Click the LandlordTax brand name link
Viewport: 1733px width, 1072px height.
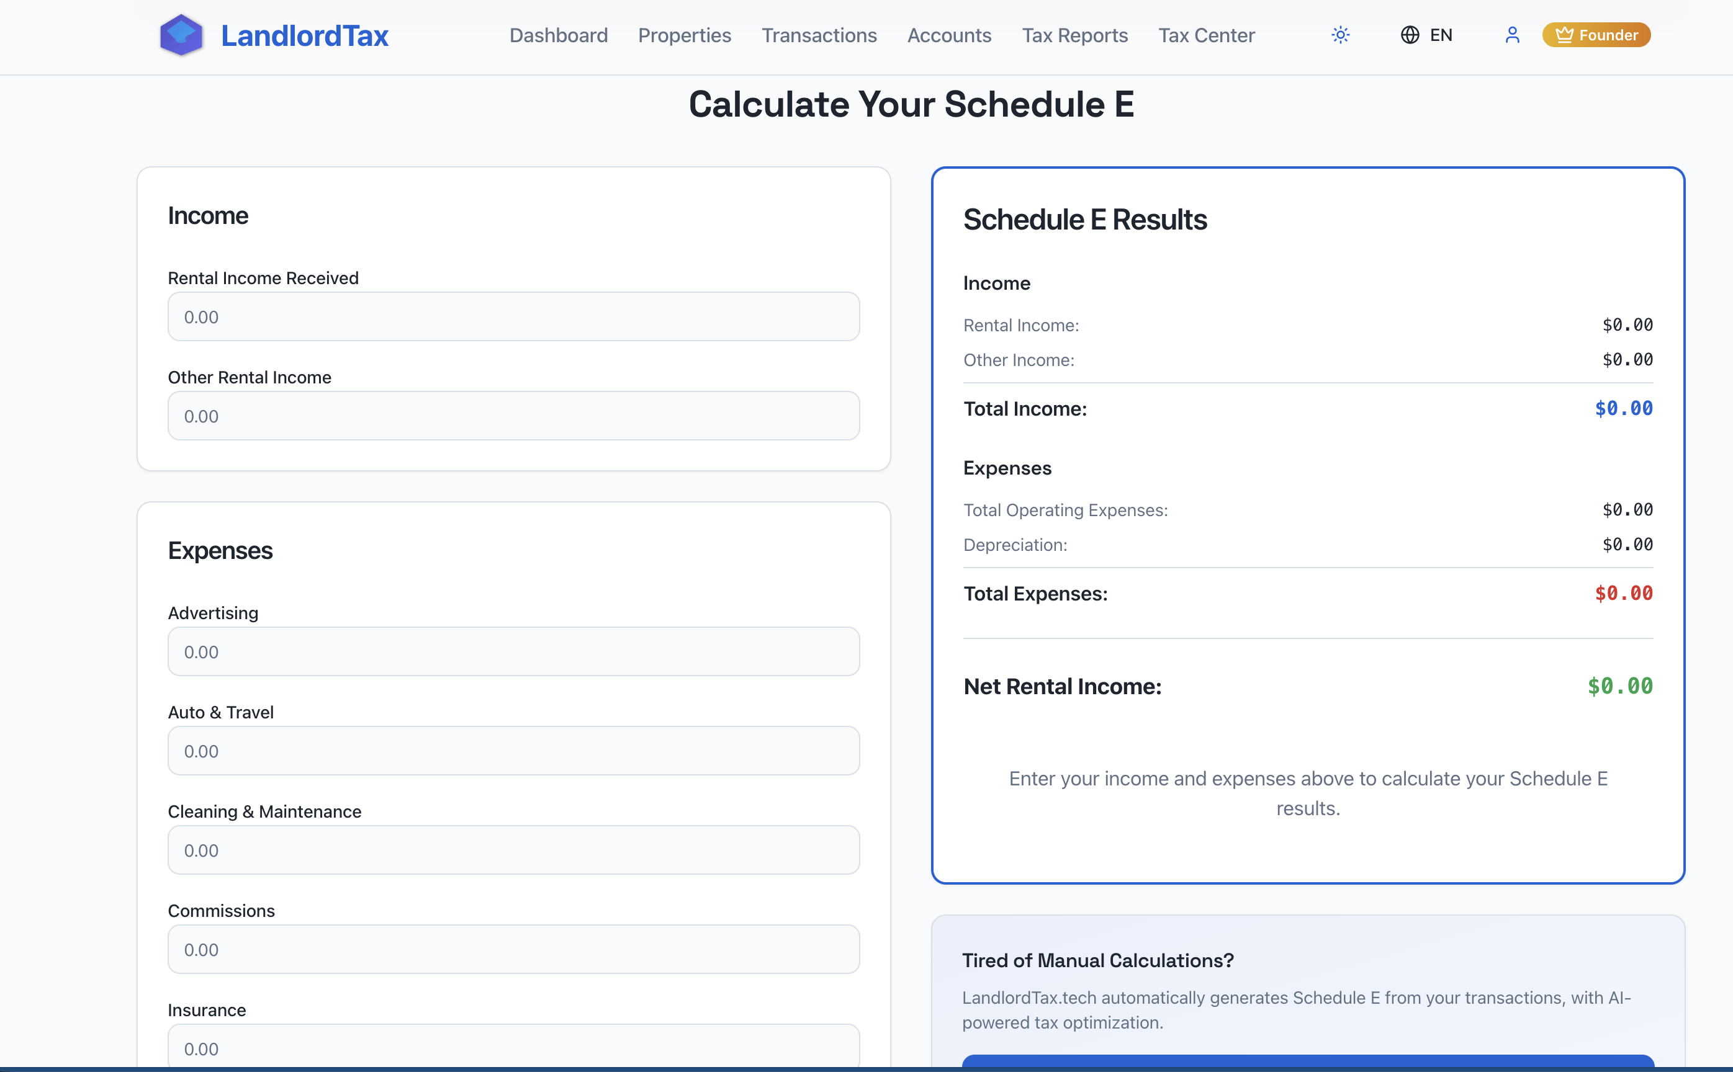point(304,36)
